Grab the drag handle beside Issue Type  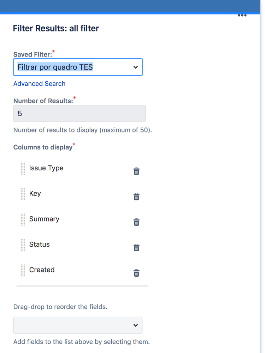(23, 169)
